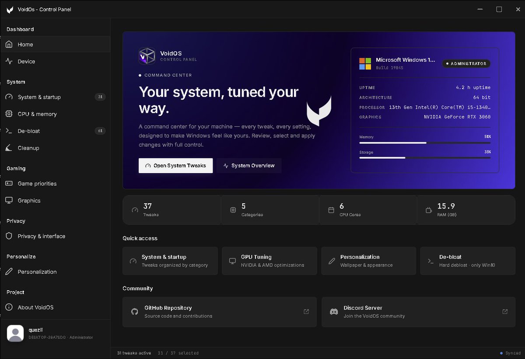Click the Personalization pencil icon in sidebar
This screenshot has width=525, height=359.
coord(9,272)
